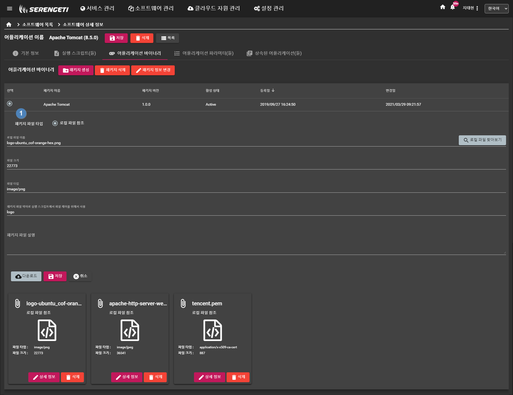Switch to 어플리케이션 바이너리 tab

click(x=135, y=53)
